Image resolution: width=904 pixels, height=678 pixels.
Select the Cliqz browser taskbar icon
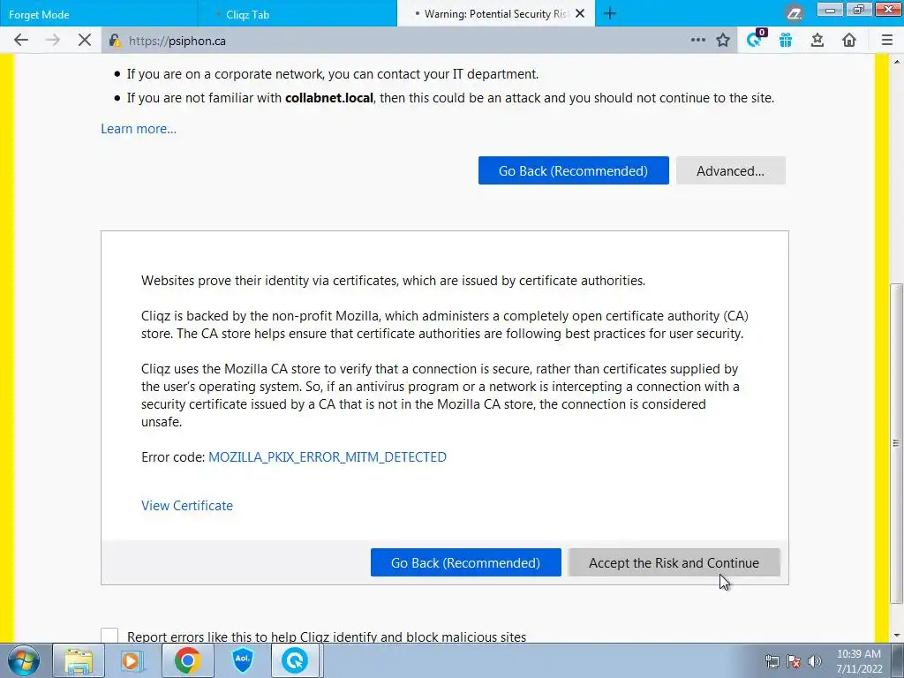pos(295,660)
